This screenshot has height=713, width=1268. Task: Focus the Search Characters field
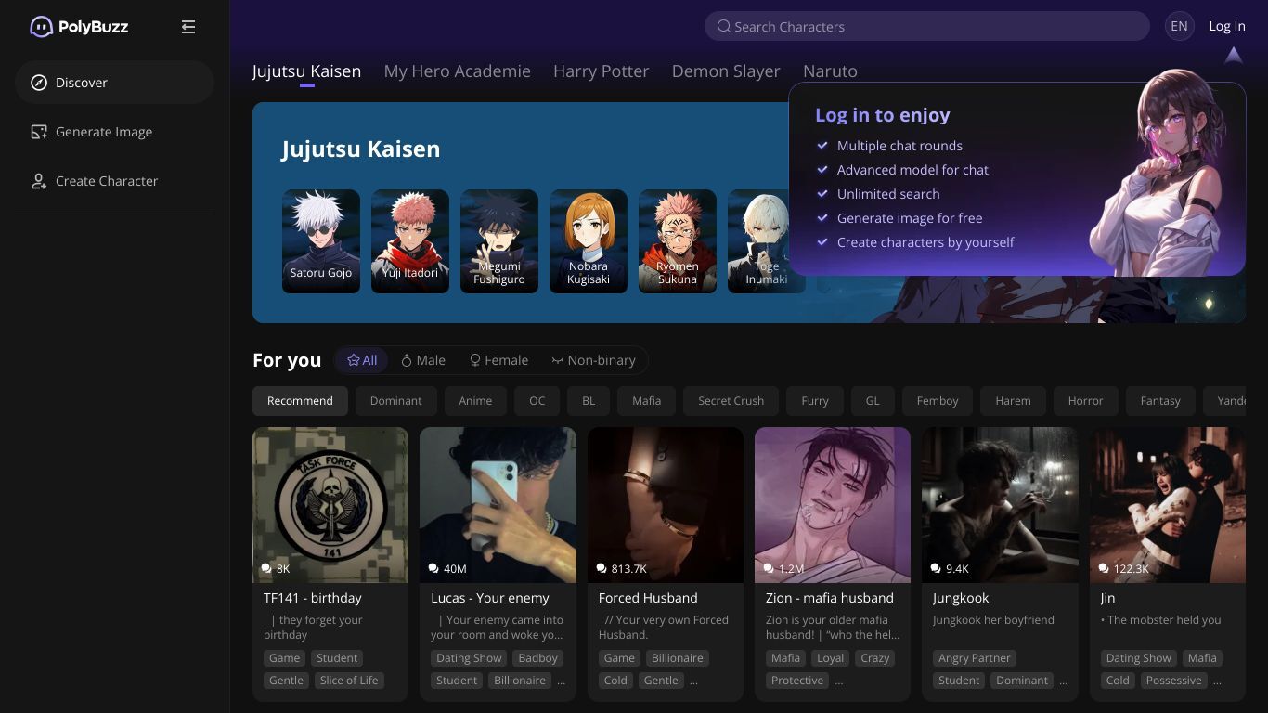pos(927,26)
